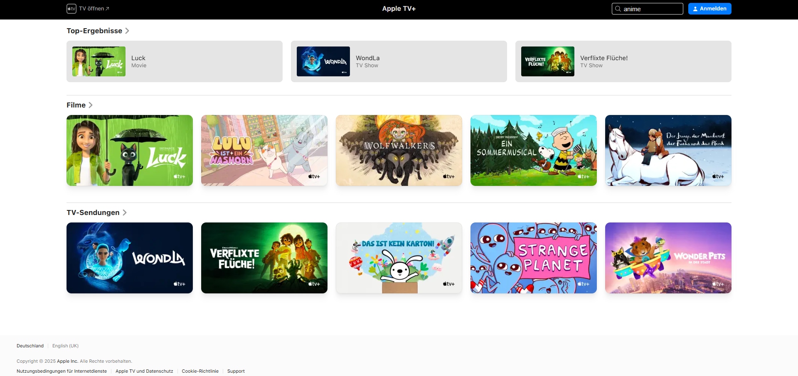
Task: Click WondLa thumbnail in top results
Action: coord(323,61)
